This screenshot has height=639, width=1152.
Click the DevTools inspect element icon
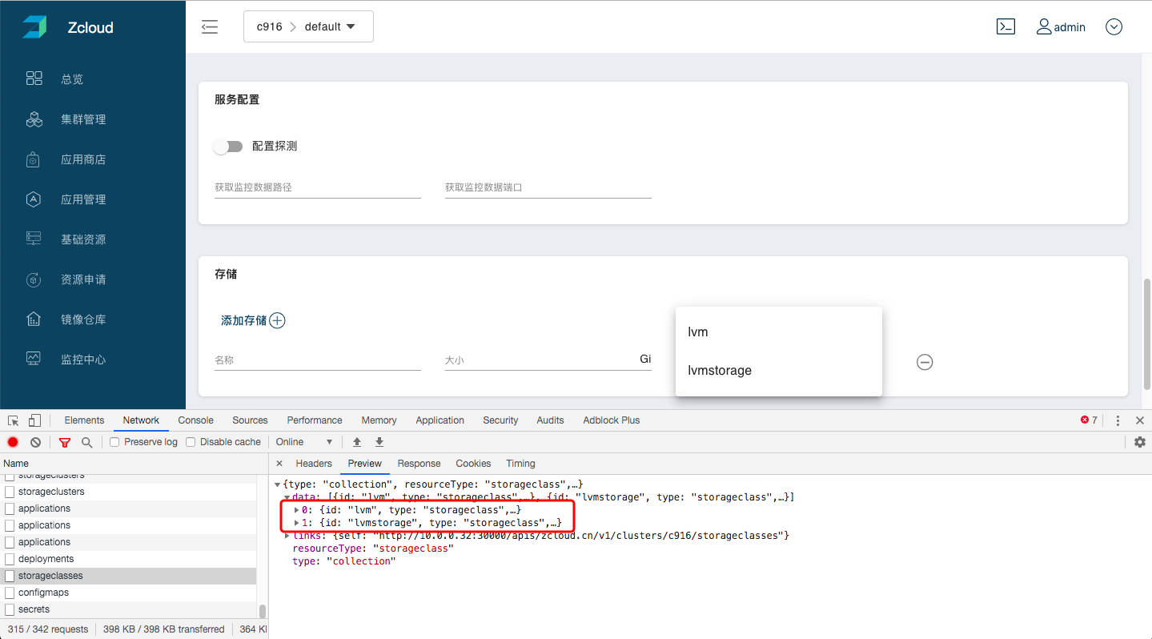tap(14, 420)
